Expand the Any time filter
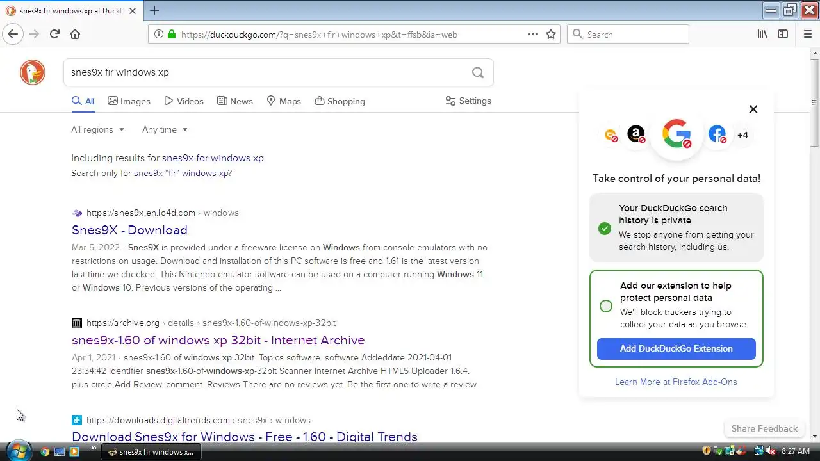Viewport: 820px width, 461px height. tap(165, 129)
